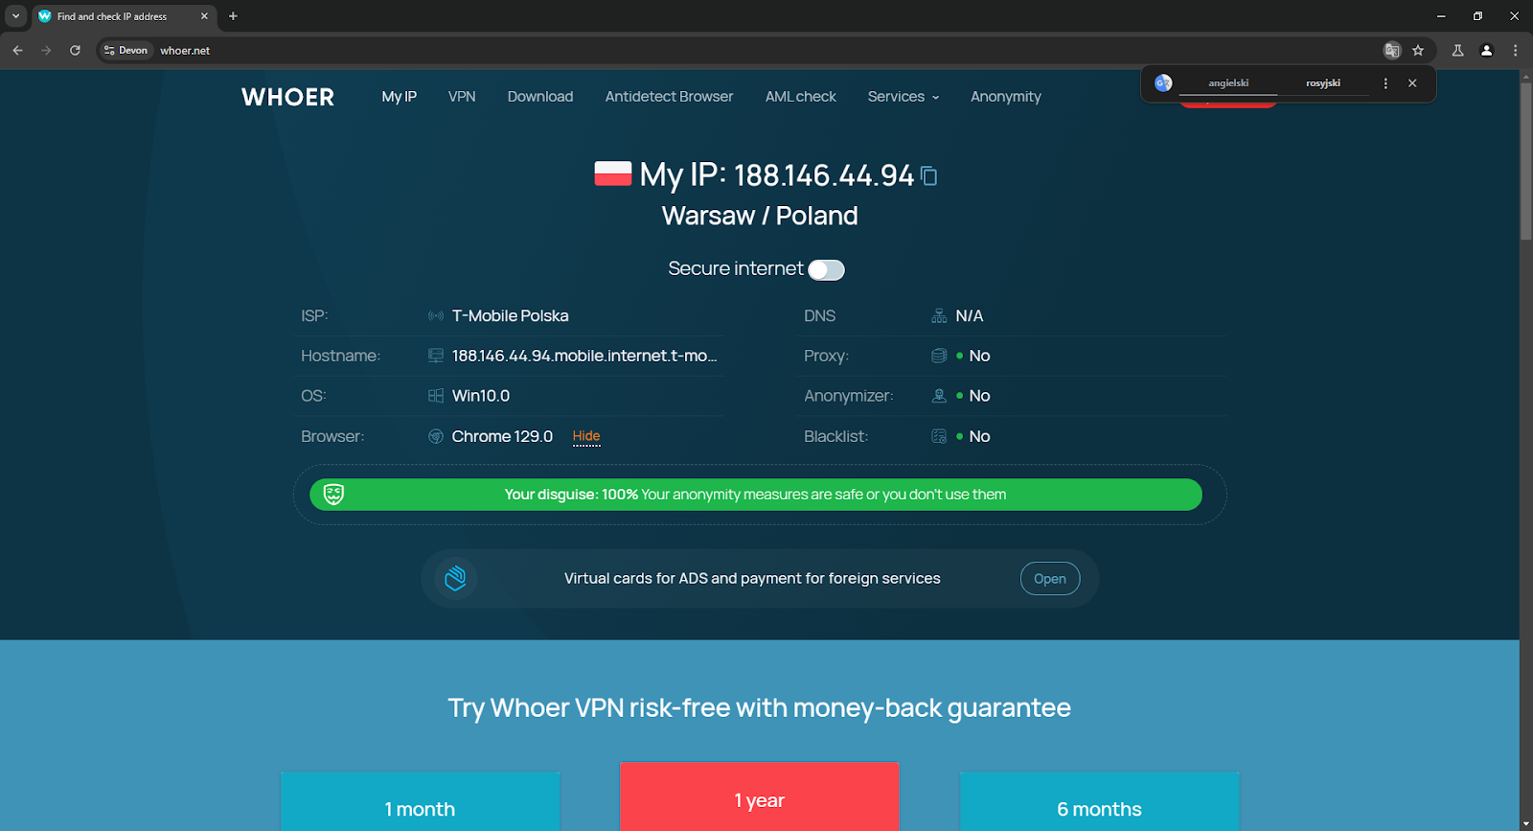Screen dimensions: 1533x831
Task: Select the 1 year plan
Action: [760, 796]
